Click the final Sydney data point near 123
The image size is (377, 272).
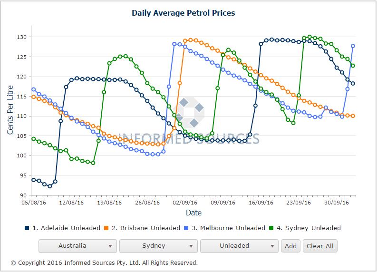tap(353, 66)
